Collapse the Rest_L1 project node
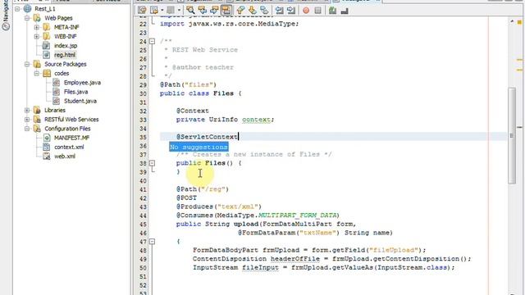The image size is (525, 295). (17, 9)
